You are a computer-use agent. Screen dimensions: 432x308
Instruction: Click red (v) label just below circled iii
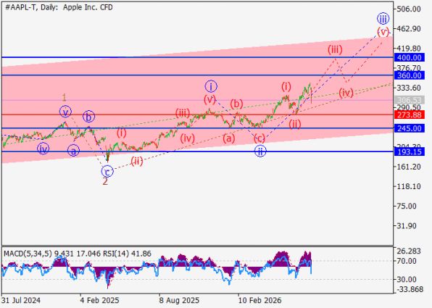point(383,32)
